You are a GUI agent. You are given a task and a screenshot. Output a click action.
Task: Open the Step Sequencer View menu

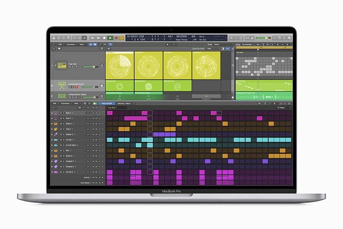(76, 103)
